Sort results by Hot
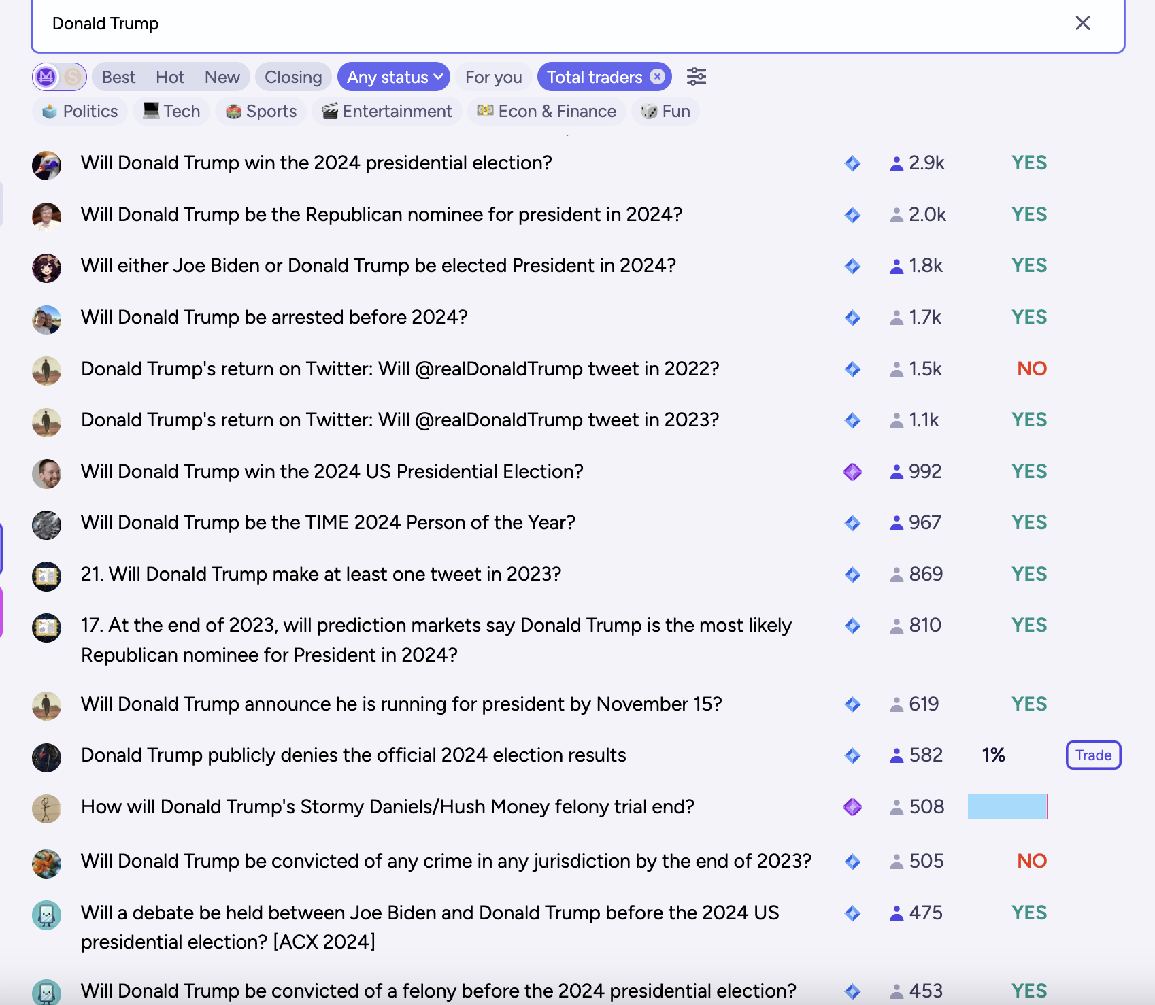Image resolution: width=1155 pixels, height=1005 pixels. tap(170, 77)
